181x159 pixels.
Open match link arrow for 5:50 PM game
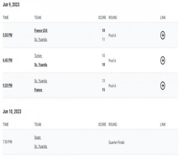click(x=163, y=35)
